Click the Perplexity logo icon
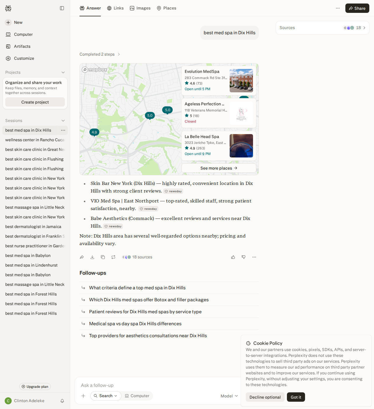Screen dimensions: 374x409 point(8,8)
